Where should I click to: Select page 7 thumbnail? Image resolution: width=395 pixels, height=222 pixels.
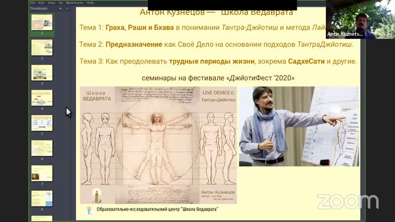tap(42, 173)
